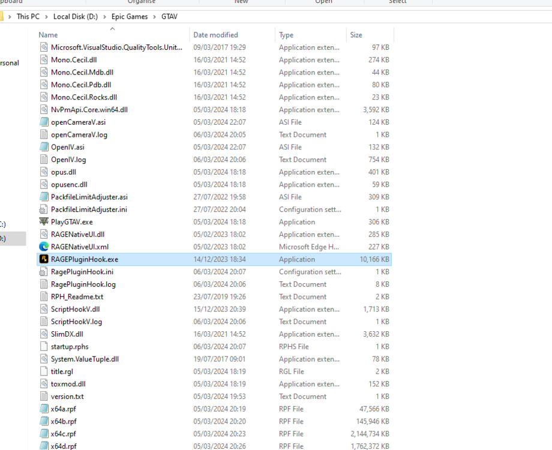
Task: Click the PackfileLimitAdjuster.ini gear icon
Action: coord(43,209)
